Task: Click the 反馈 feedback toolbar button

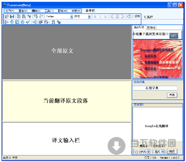Action: [x=137, y=16]
